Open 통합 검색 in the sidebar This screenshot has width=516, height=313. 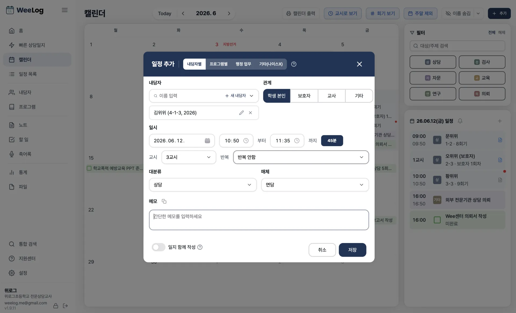(37, 244)
